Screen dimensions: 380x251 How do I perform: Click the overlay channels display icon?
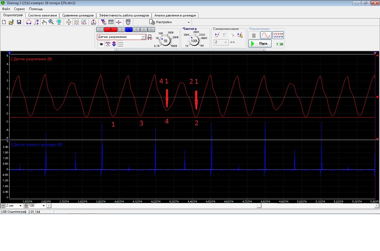click(69, 22)
